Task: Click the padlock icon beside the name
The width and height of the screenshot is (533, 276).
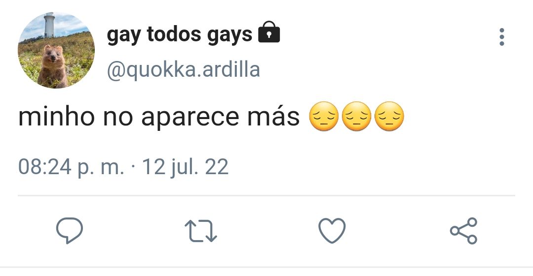Action: pyautogui.click(x=269, y=32)
